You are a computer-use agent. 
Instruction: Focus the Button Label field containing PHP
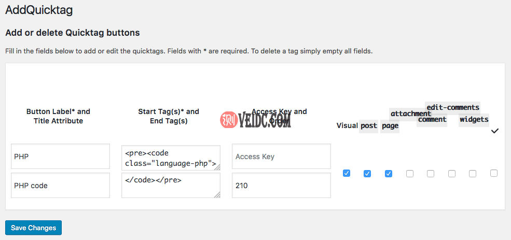(x=60, y=157)
